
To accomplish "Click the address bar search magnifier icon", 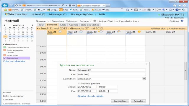I will 63,5.
